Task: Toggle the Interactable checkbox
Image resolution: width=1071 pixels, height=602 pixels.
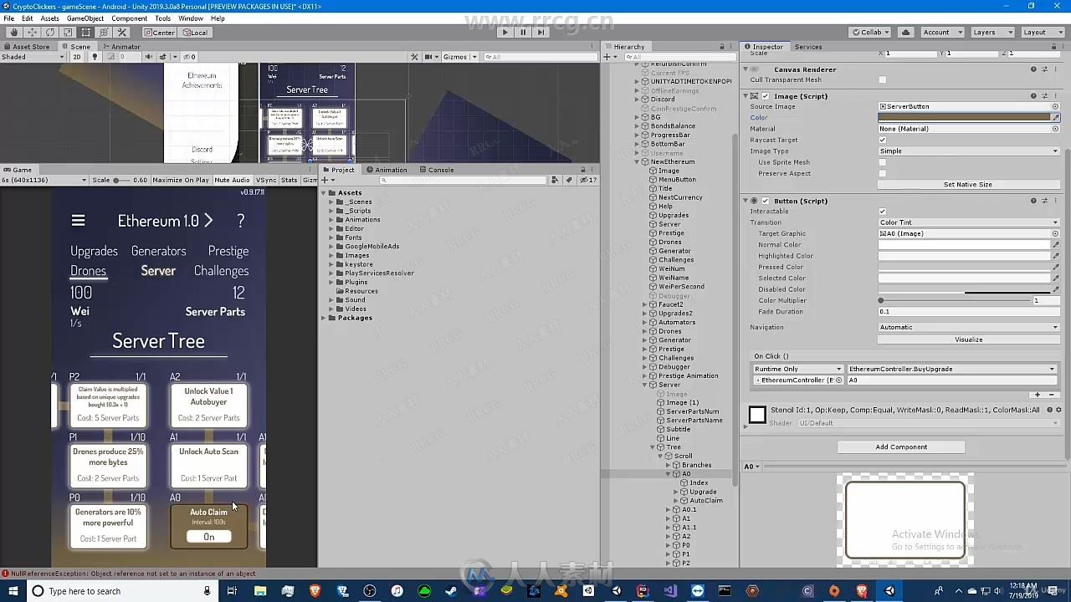Action: click(x=882, y=212)
